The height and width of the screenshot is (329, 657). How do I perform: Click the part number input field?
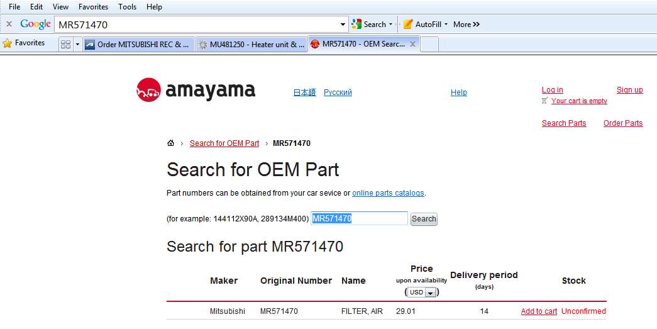click(x=359, y=218)
